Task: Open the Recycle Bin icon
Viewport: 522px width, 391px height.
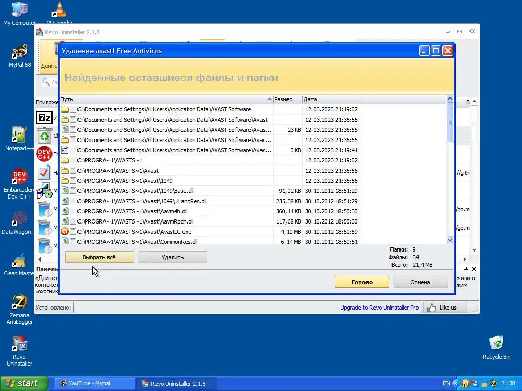Action: pos(497,347)
